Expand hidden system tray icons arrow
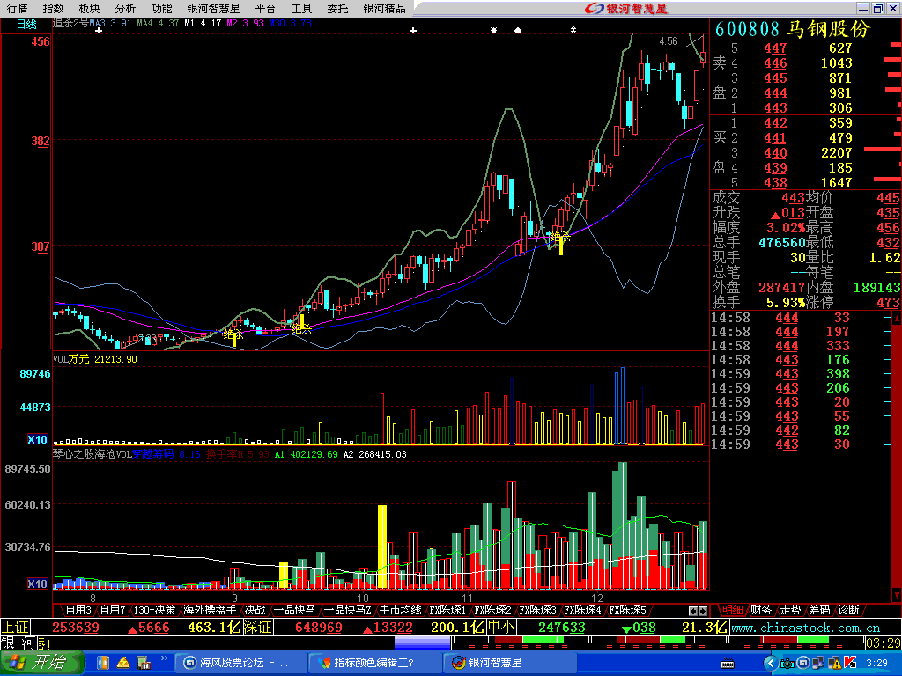This screenshot has height=676, width=902. pyautogui.click(x=771, y=664)
